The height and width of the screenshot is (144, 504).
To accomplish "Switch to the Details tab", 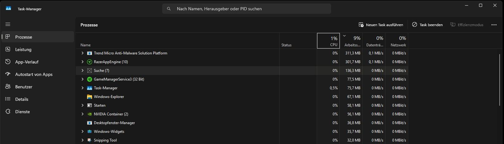I will pyautogui.click(x=22, y=99).
